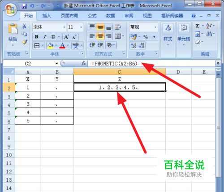Open the Fill down tool
This screenshot has width=224, height=192.
coord(198,34)
